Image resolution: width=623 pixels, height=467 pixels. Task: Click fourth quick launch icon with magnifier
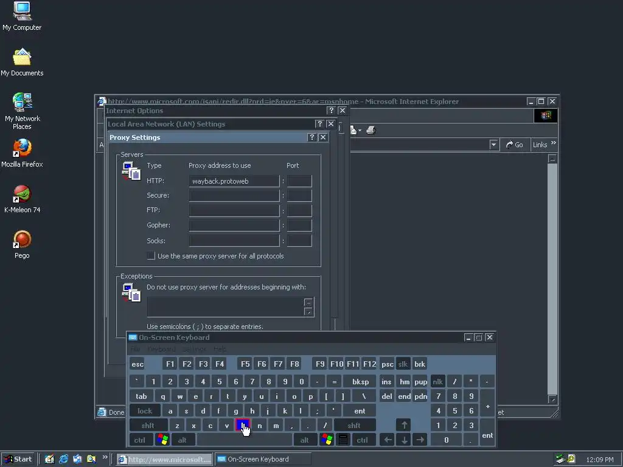coord(91,459)
